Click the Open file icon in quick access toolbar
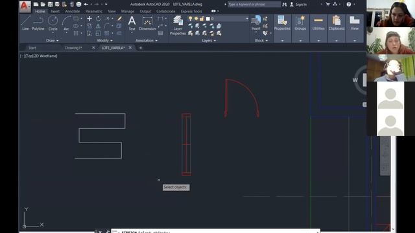The height and width of the screenshot is (233, 415). click(43, 5)
